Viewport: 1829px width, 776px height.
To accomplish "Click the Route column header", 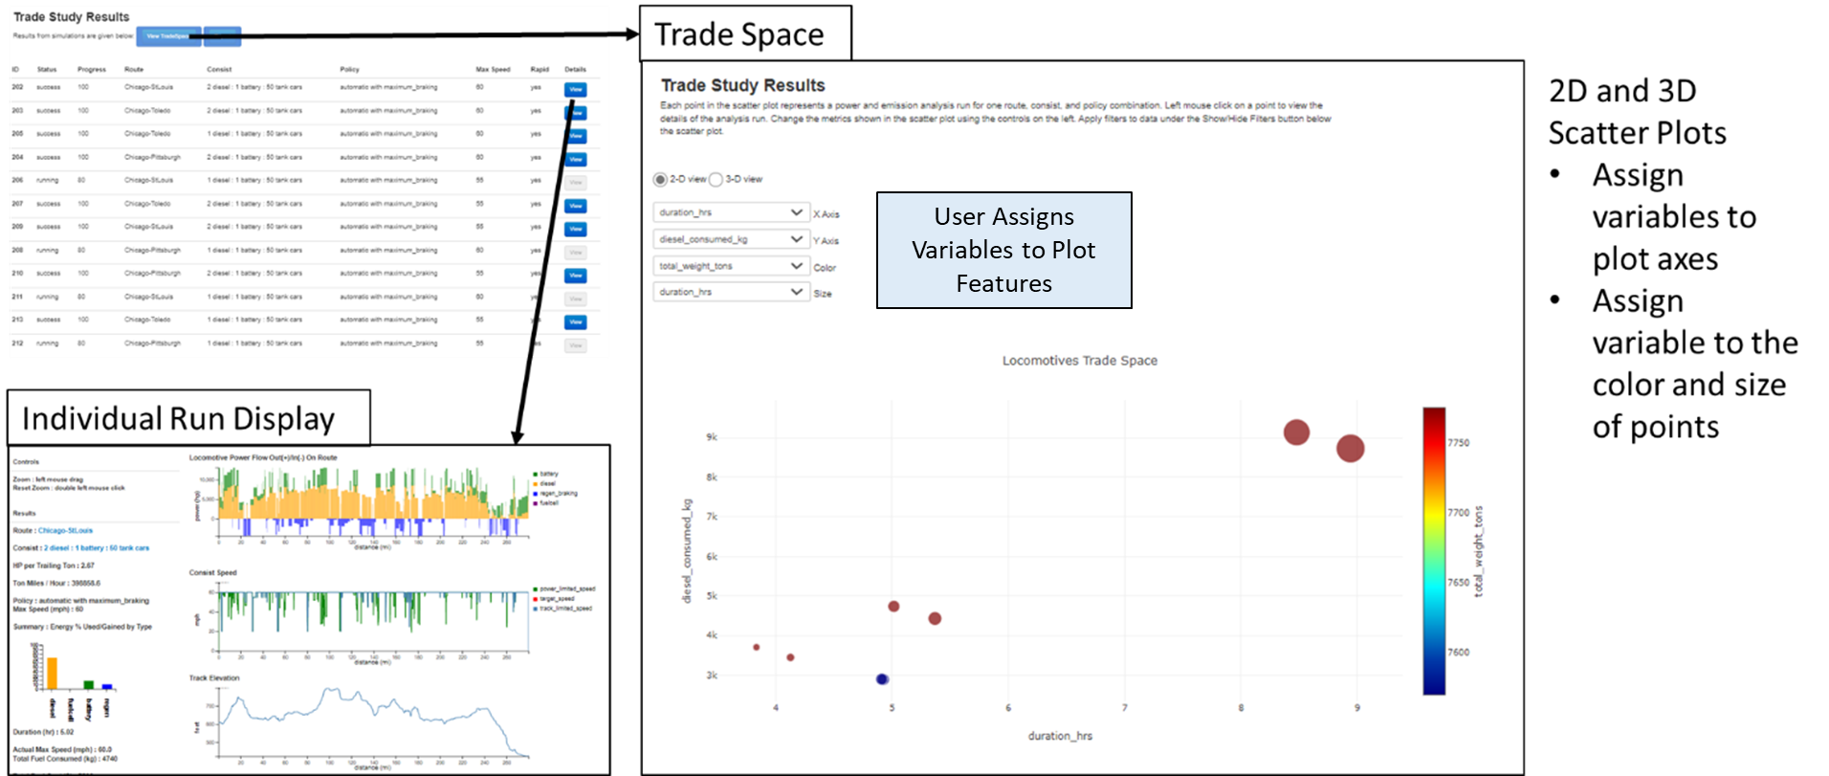I will (x=134, y=70).
